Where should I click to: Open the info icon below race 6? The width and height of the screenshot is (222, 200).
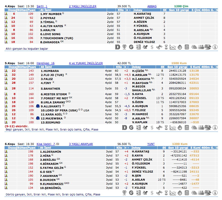pos(215,193)
